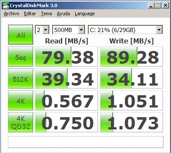Viewport: 171px width, 153px height.
Task: Click the Read [MB/s] column header
Action: 66,41
